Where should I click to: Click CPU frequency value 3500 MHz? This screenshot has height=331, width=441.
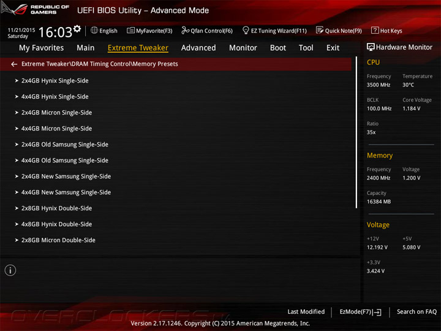(379, 85)
